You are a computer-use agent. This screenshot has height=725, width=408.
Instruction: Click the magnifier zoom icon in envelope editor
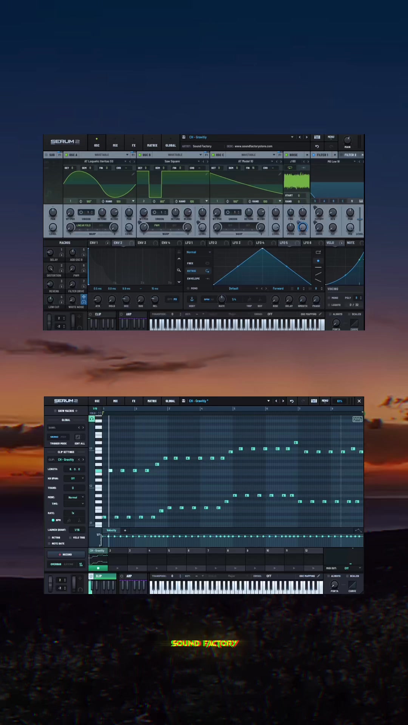[179, 270]
